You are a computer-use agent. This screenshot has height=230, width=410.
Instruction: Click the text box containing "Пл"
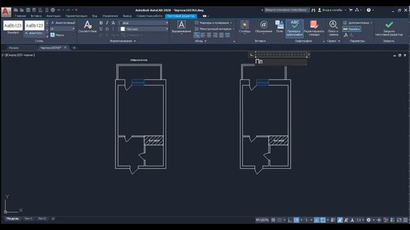[281, 61]
